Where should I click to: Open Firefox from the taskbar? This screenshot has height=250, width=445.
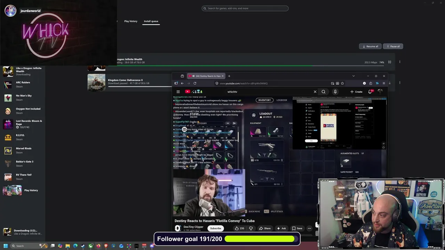point(98,246)
